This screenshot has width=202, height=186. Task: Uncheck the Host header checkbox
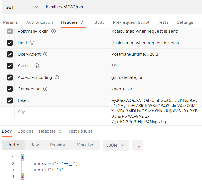tap(10, 43)
